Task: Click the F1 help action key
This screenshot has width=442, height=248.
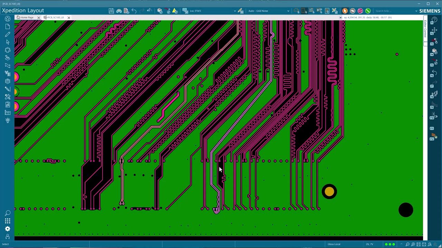Action: (434, 20)
